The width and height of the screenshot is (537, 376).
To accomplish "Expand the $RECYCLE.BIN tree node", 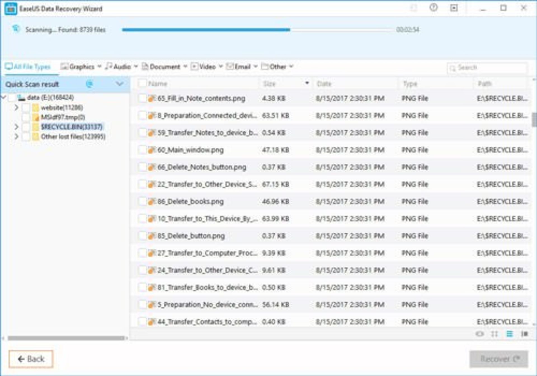I will coord(16,127).
